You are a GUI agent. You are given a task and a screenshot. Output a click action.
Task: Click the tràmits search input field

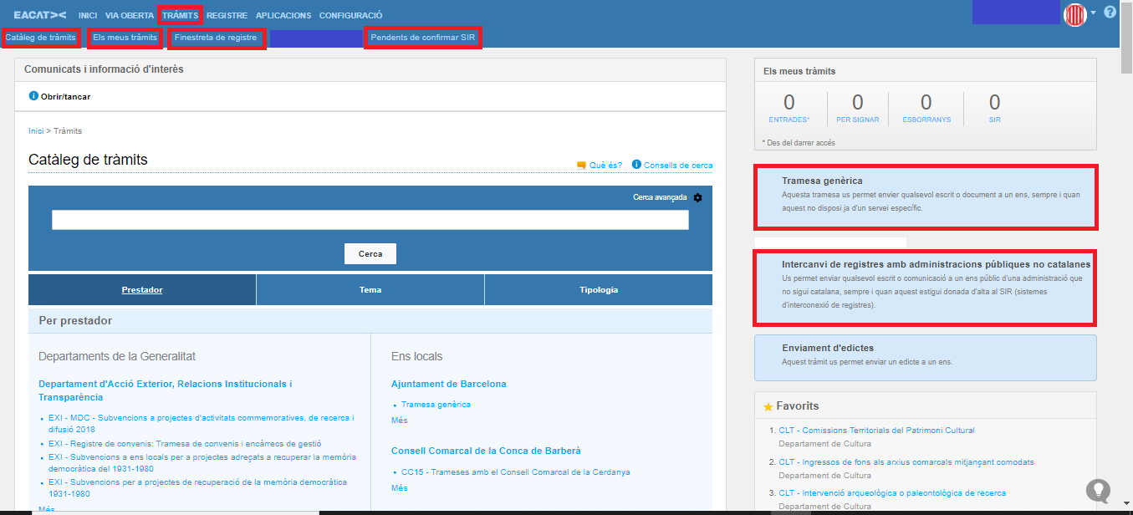click(x=370, y=220)
